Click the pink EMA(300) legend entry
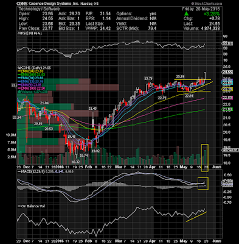The height and width of the screenshot is (244, 239). point(32,88)
